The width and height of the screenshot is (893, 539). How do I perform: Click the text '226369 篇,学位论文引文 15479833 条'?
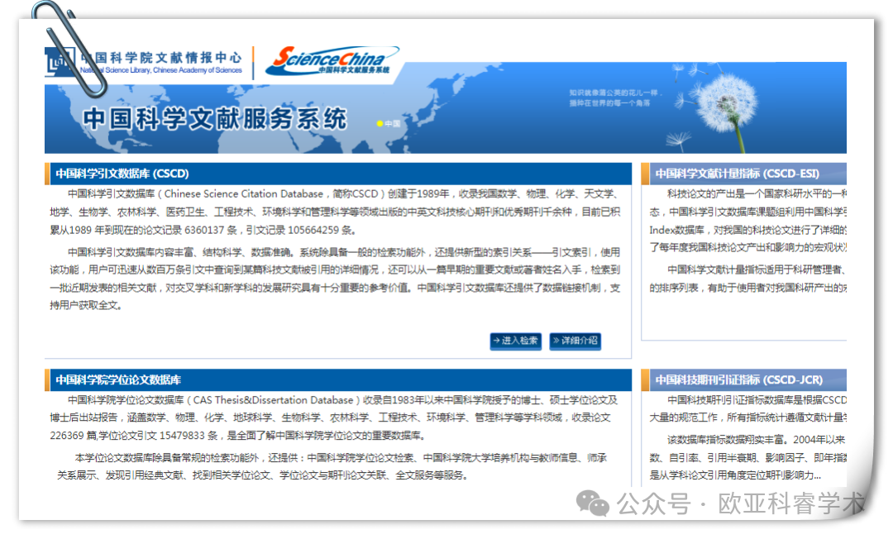tap(134, 436)
